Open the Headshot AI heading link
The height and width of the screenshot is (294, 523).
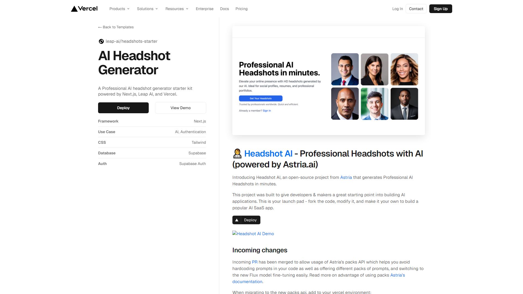pyautogui.click(x=268, y=154)
